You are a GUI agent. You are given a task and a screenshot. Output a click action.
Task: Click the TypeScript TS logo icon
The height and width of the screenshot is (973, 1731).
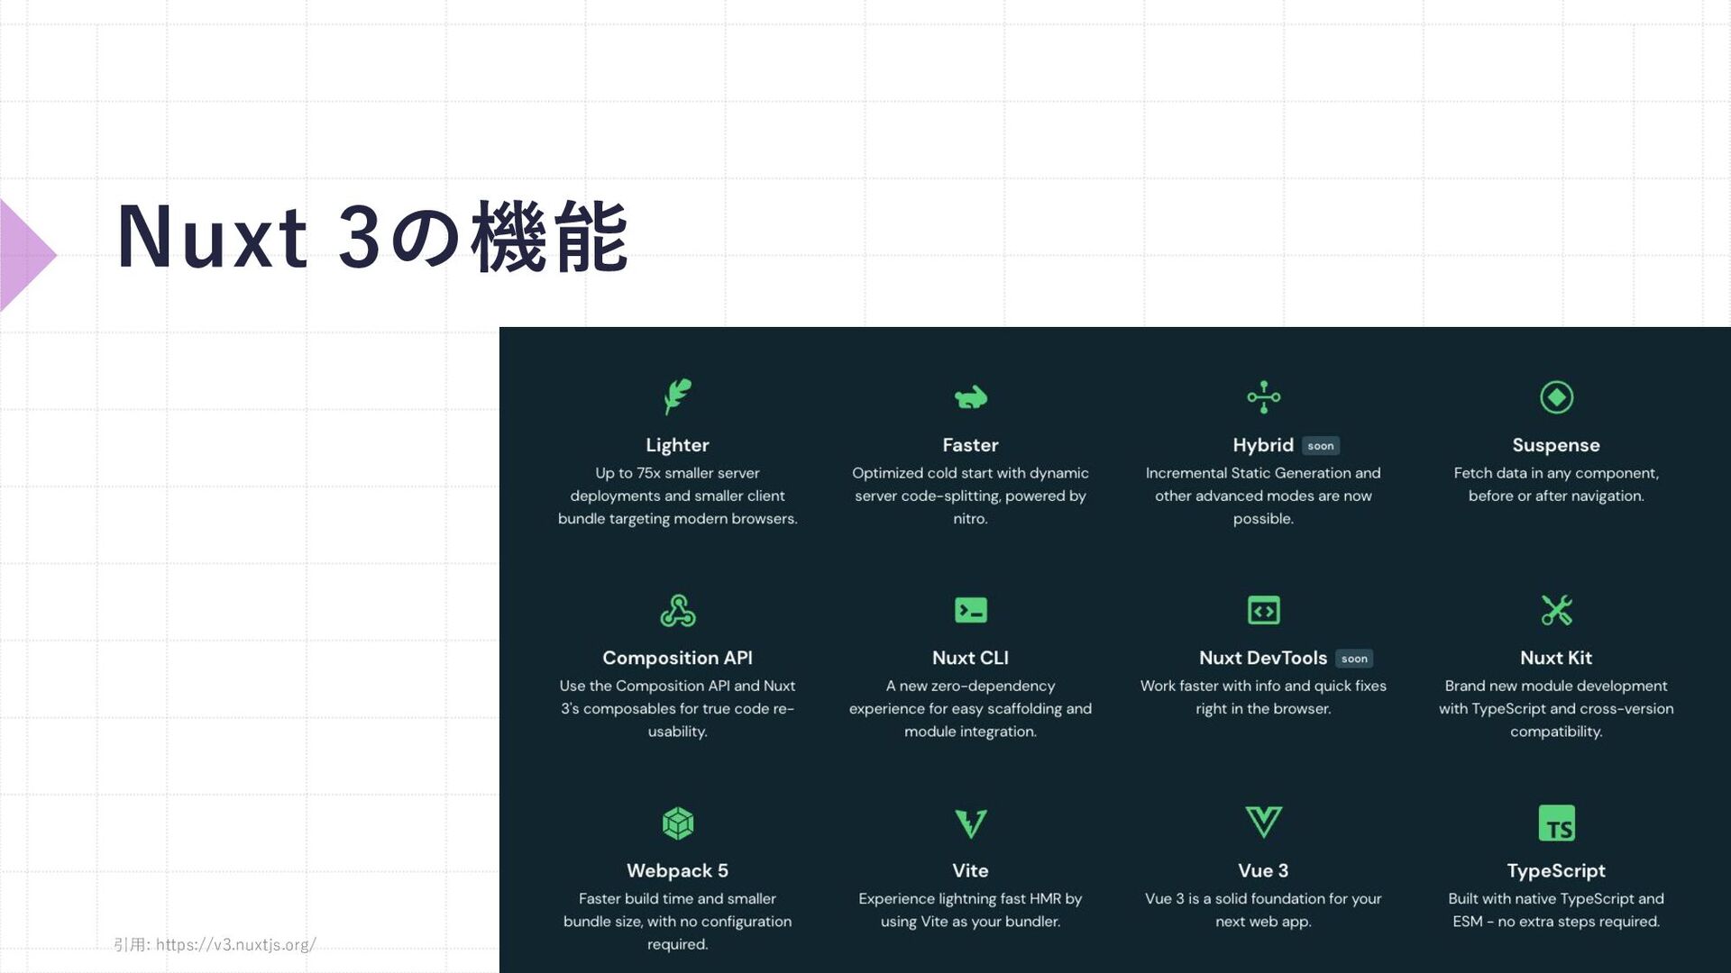pyautogui.click(x=1556, y=823)
